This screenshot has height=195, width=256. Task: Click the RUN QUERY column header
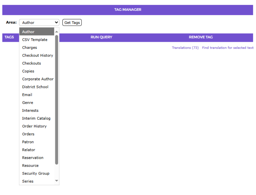[x=101, y=37]
